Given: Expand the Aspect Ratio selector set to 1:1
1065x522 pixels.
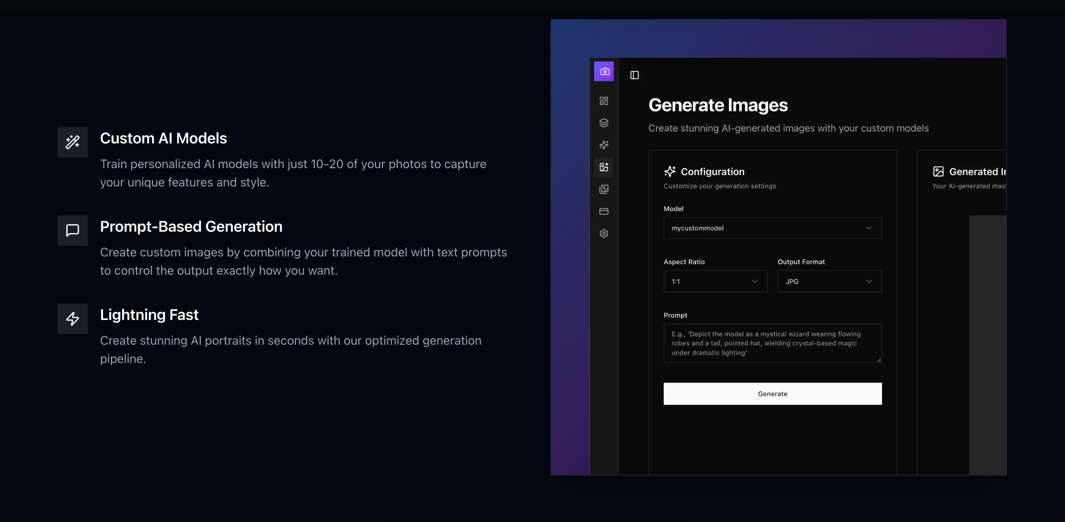Looking at the screenshot, I should pos(716,281).
